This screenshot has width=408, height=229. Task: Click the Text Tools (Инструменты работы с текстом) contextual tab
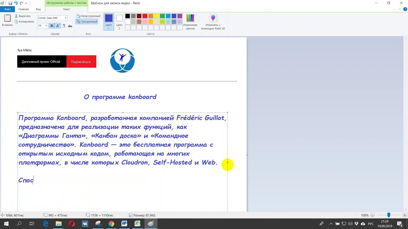66,3
